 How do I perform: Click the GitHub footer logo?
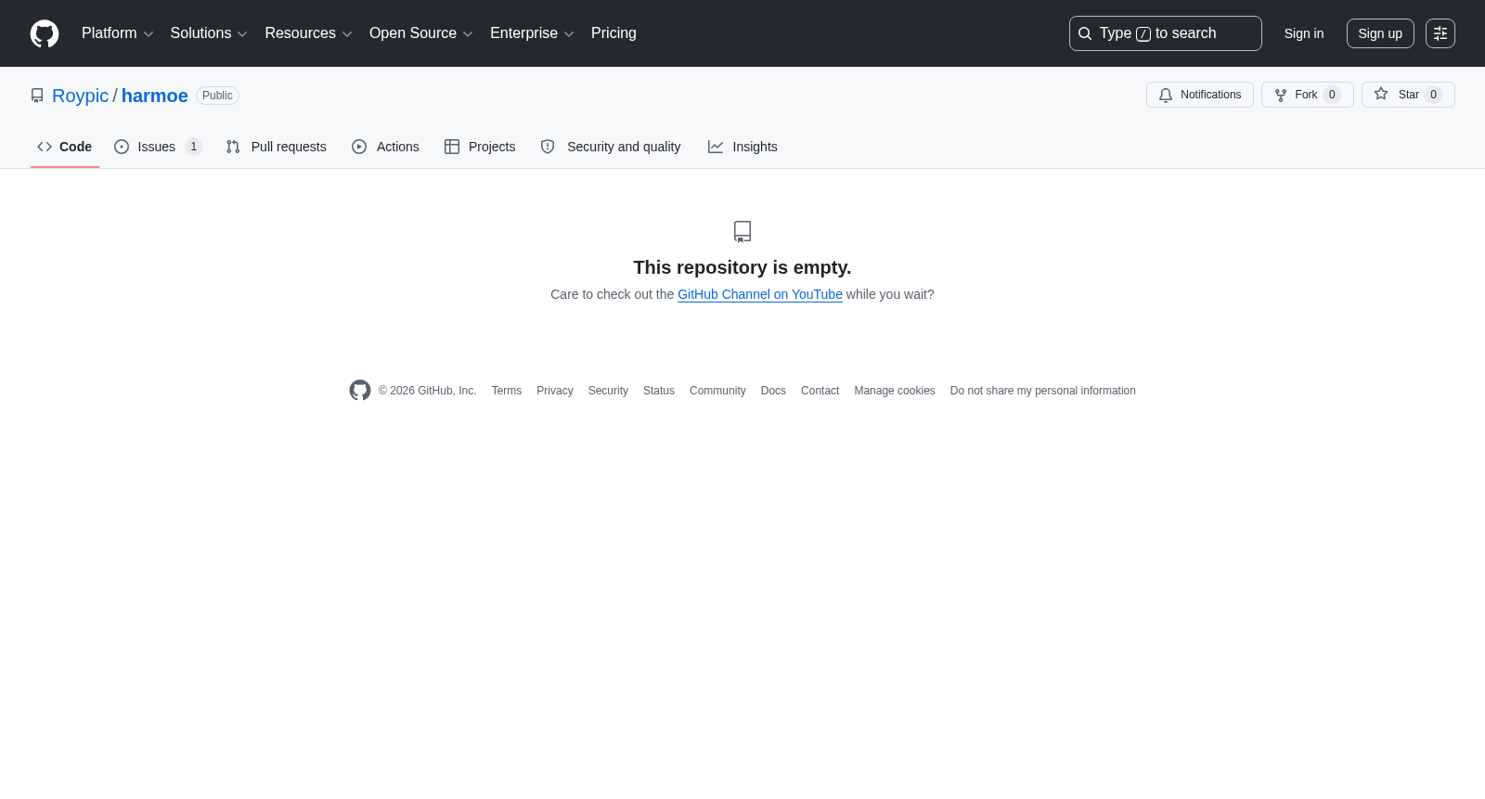(x=360, y=391)
